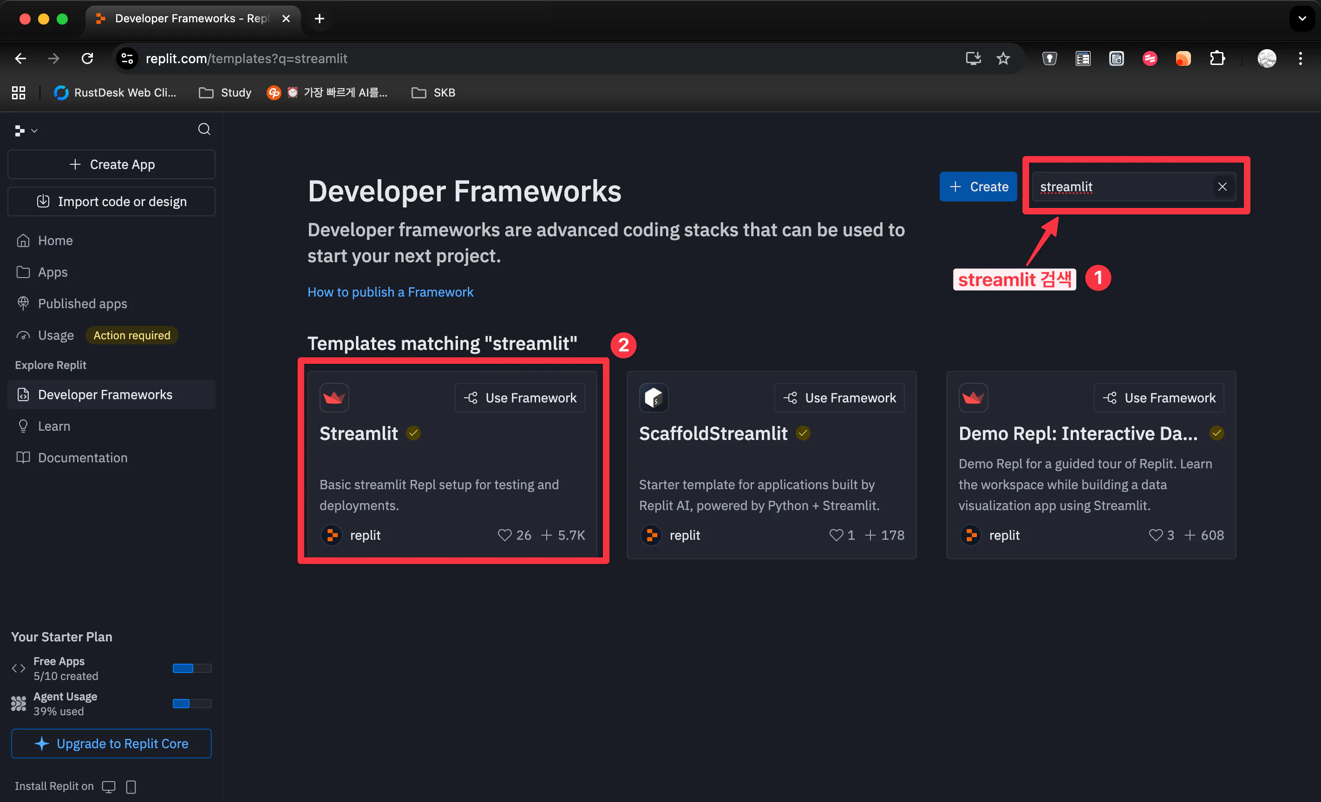
Task: Install Replit on mobile icon
Action: click(x=131, y=786)
